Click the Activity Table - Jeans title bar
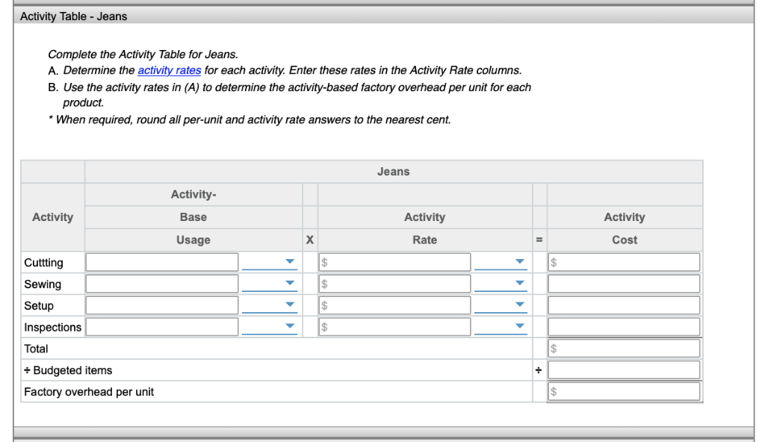 73,16
